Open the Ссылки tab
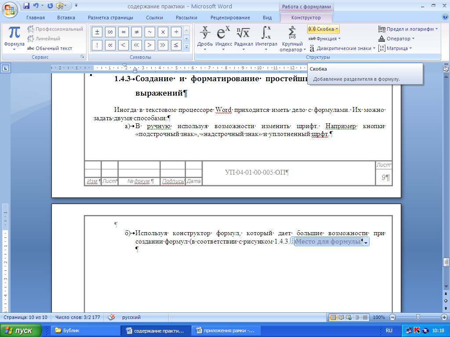 [154, 18]
